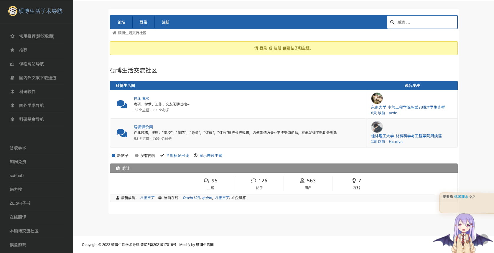Open online user quinn profile
The image size is (494, 253).
[207, 198]
